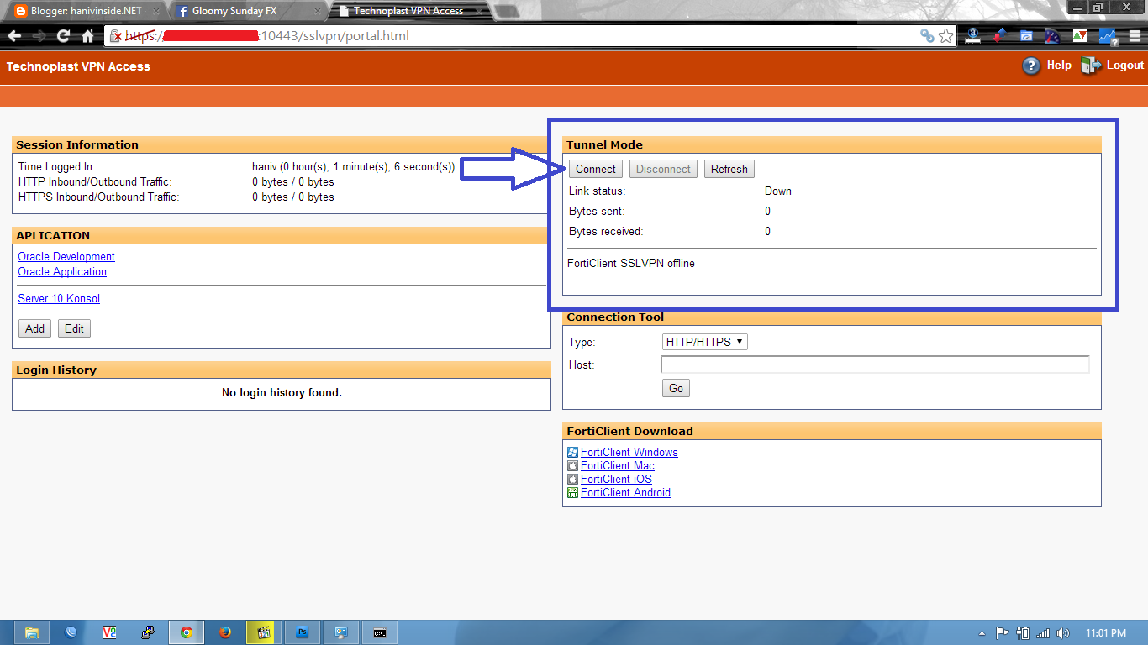This screenshot has height=645, width=1148.
Task: Click the Logout text link
Action: point(1125,65)
